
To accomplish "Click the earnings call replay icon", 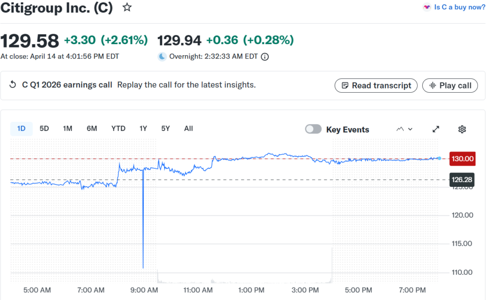I will [13, 85].
